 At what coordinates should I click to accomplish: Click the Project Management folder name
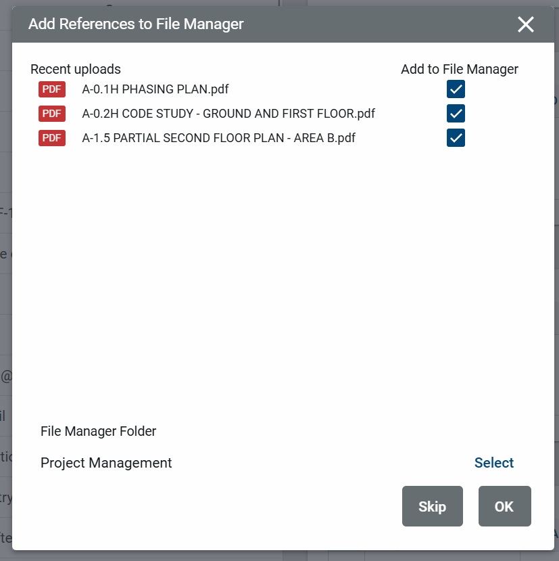tap(106, 463)
